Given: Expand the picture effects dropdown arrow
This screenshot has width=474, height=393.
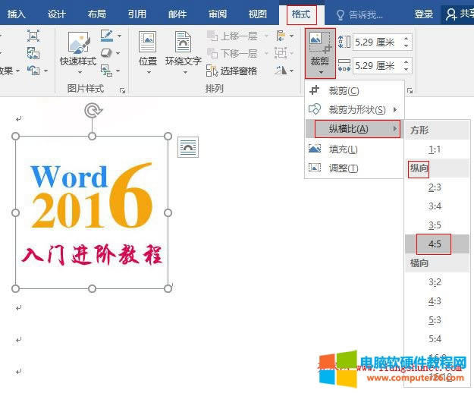Looking at the screenshot, I should click(118, 53).
